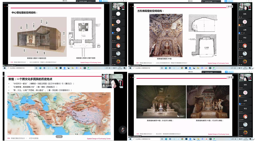Open WeChat taskbar icon in 中心塔柱窟 window

click(x=89, y=68)
